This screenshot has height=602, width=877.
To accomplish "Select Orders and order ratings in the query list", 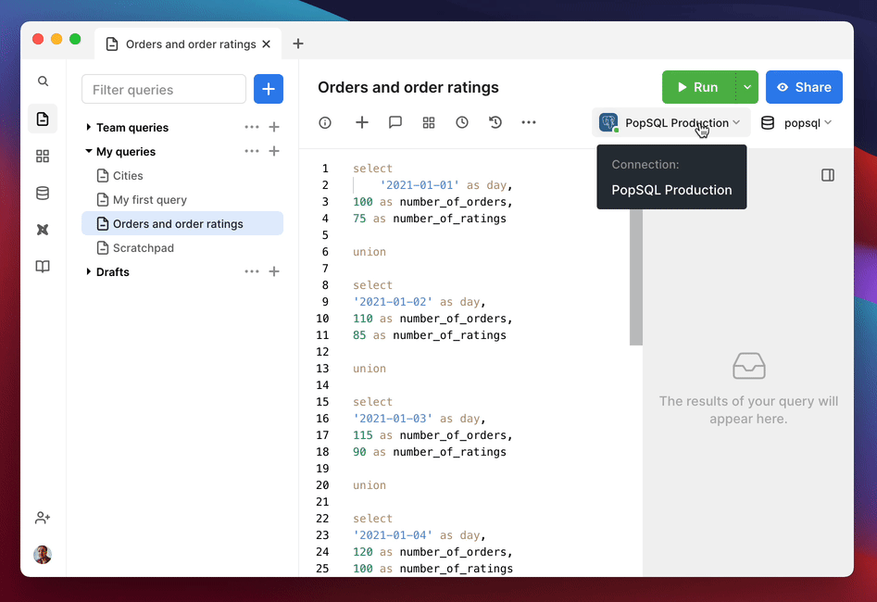I will 182,224.
